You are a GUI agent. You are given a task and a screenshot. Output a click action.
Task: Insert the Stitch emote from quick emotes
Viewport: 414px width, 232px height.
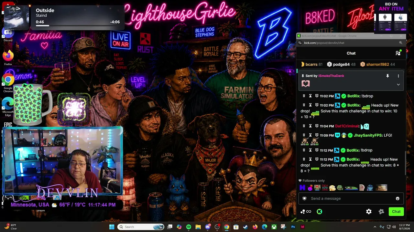(x=370, y=188)
